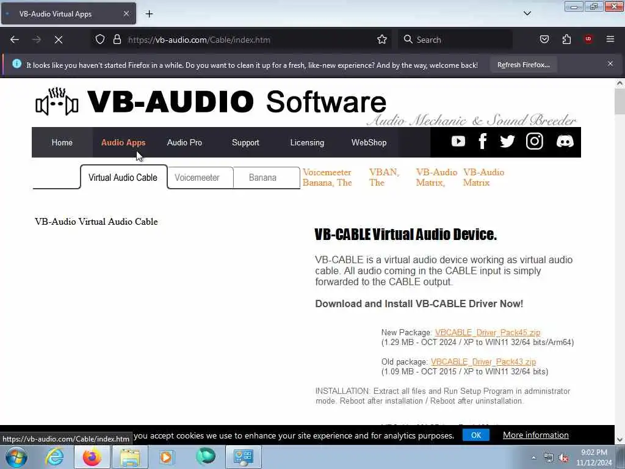
Task: Save page to Pocket
Action: [544, 39]
